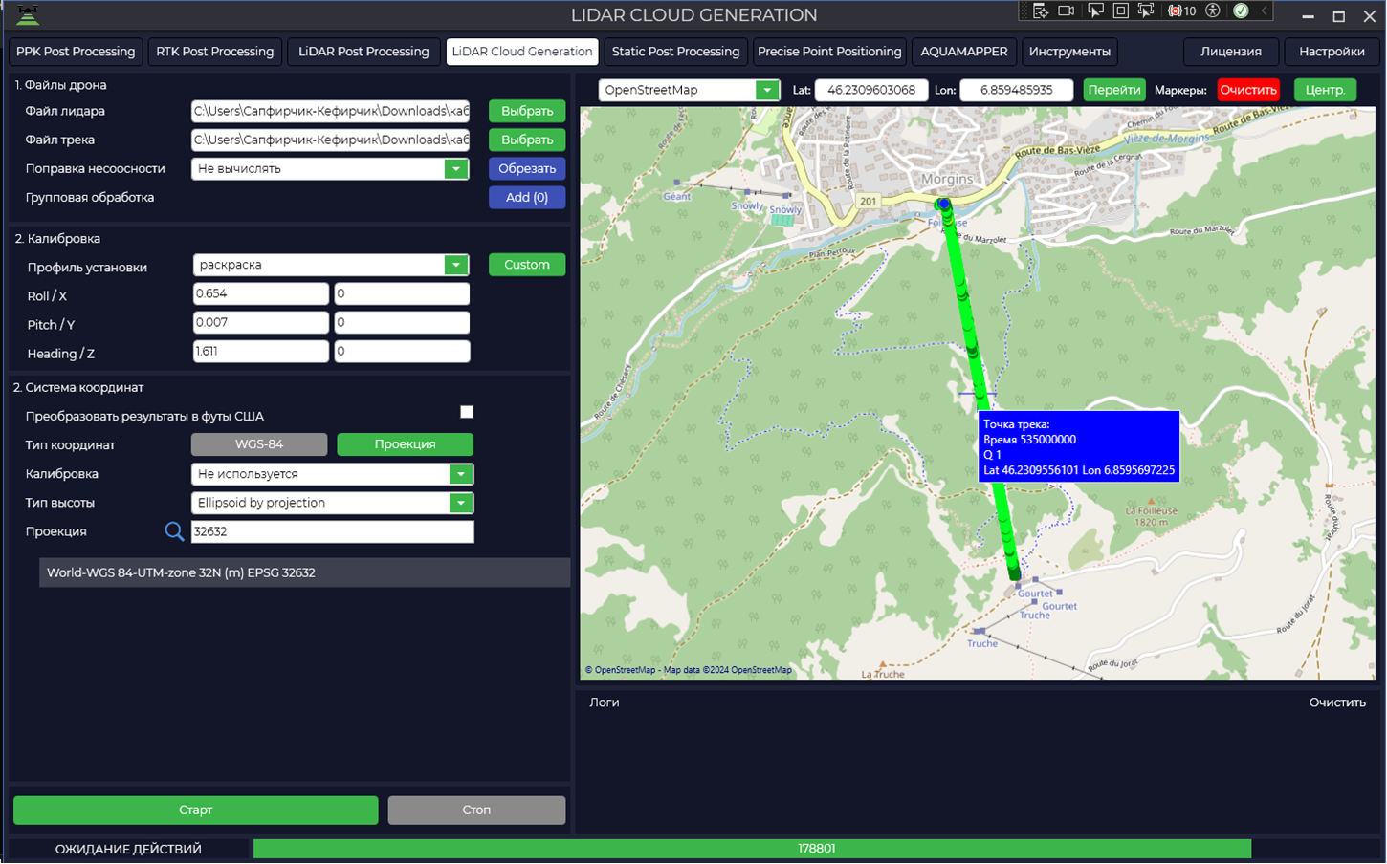Switch to the PPK Post Processing tab

(x=76, y=52)
